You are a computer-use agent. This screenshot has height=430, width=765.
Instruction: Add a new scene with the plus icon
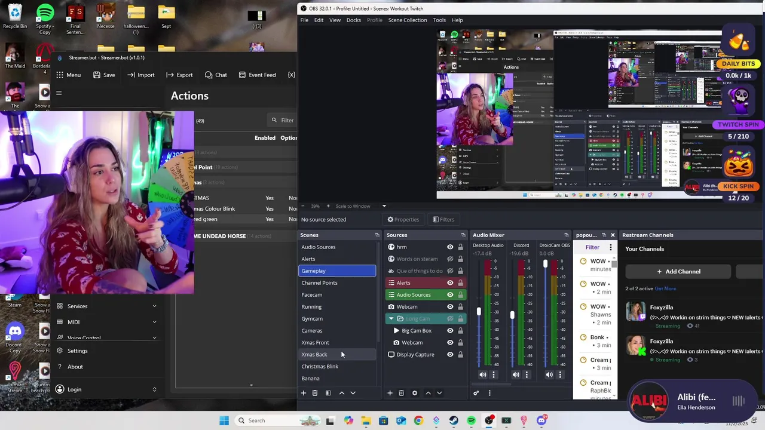[303, 393]
